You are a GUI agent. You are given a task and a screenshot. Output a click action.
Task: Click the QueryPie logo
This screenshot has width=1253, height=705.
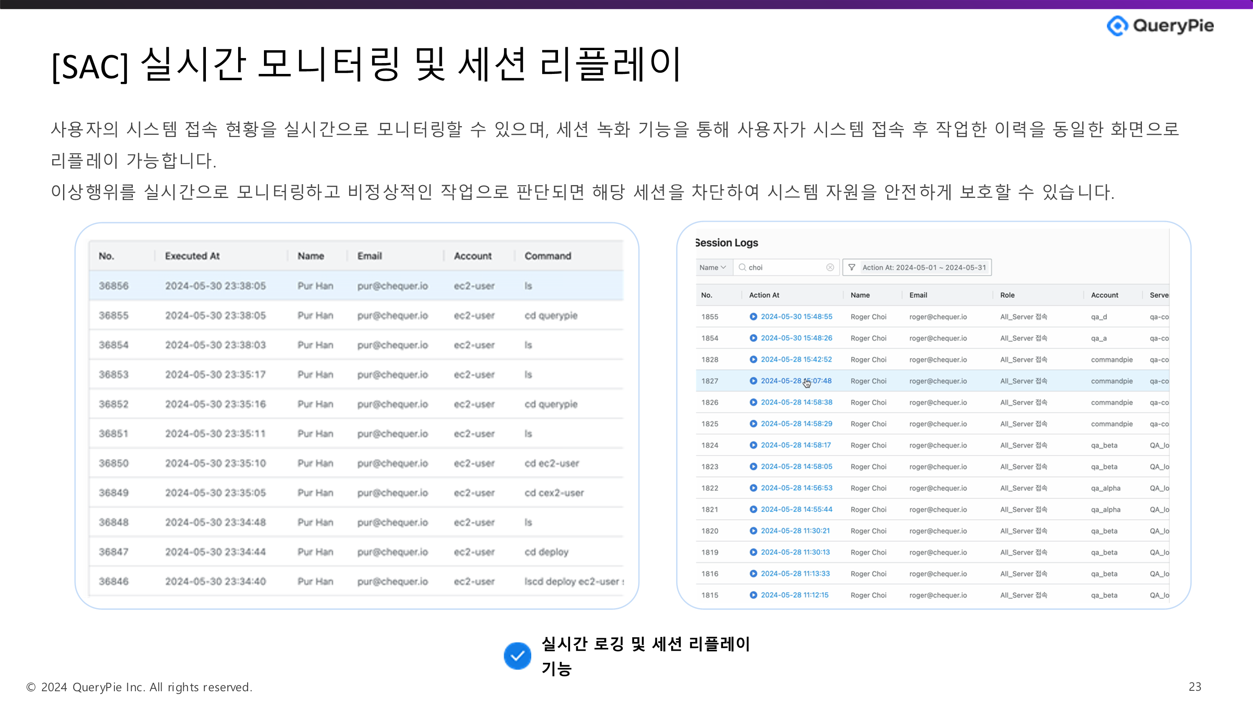pyautogui.click(x=1160, y=26)
